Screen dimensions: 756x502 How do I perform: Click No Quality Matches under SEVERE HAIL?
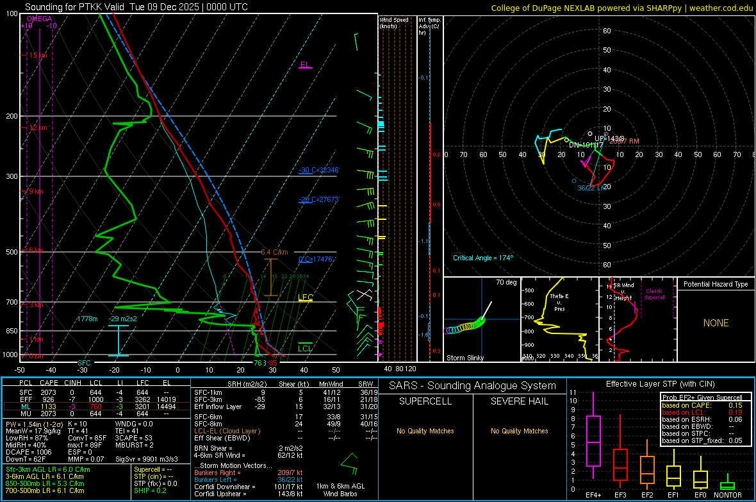(x=519, y=431)
